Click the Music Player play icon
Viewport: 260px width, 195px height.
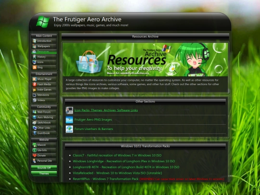point(34,79)
